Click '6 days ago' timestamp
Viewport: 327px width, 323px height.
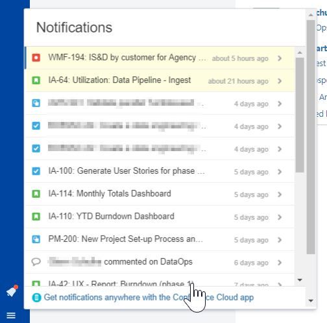click(251, 263)
